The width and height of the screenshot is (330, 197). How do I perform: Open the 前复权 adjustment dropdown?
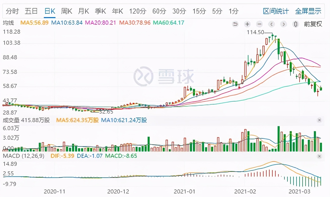coord(313,24)
